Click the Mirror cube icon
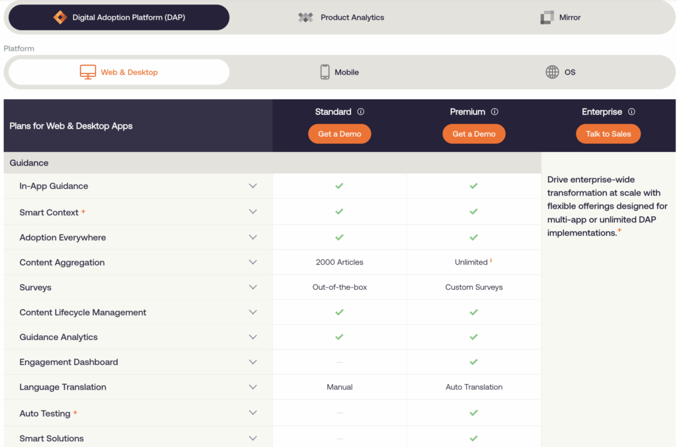This screenshot has width=677, height=447. [545, 17]
